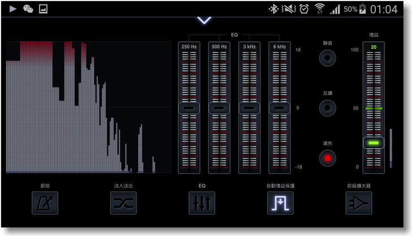Image resolution: width=412 pixels, height=236 pixels.
Task: Click the 6 kHz band slider handle
Action: click(280, 108)
